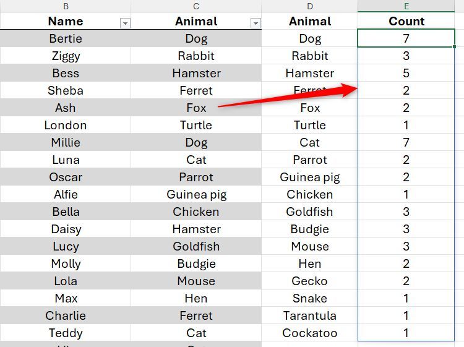The height and width of the screenshot is (347, 464).
Task: Open the Name column filter dropdown
Action: pyautogui.click(x=125, y=23)
